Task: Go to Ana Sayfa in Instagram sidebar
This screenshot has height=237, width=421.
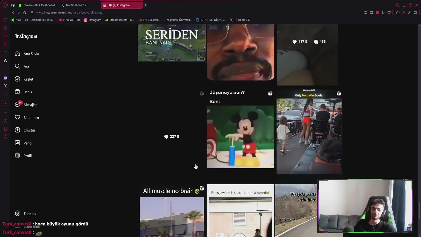Action: click(x=27, y=54)
